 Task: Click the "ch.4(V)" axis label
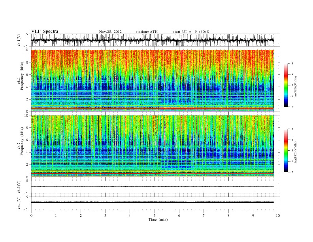pos(19,203)
